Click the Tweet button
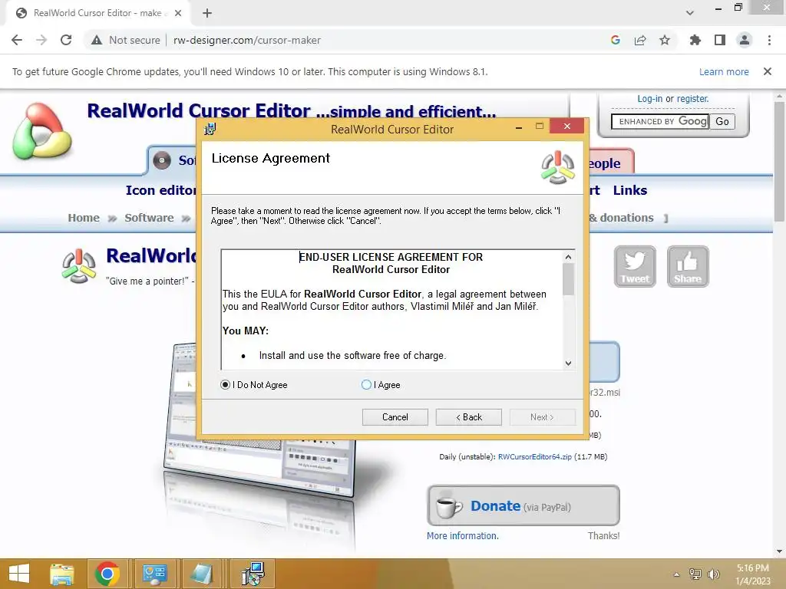 tap(635, 266)
